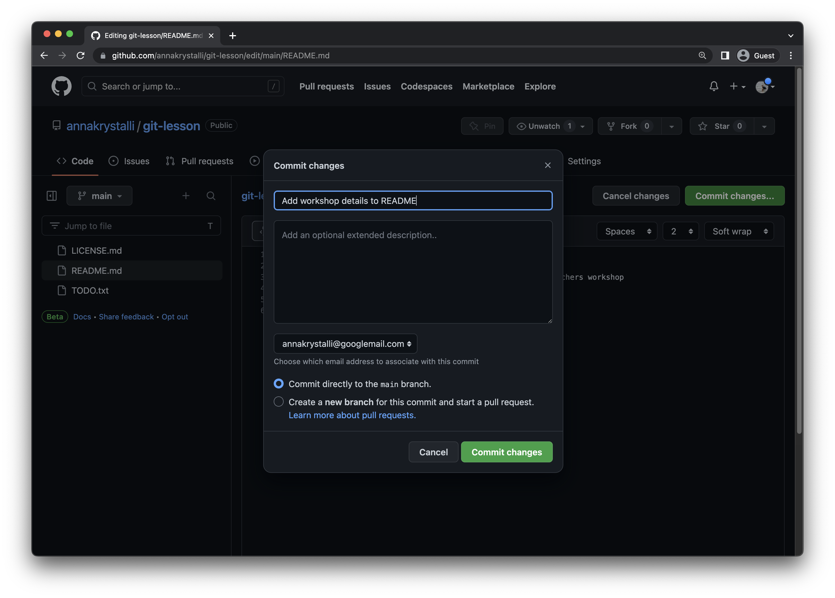Viewport: 835px width, 598px height.
Task: Click the browser forward arrow
Action: click(62, 55)
